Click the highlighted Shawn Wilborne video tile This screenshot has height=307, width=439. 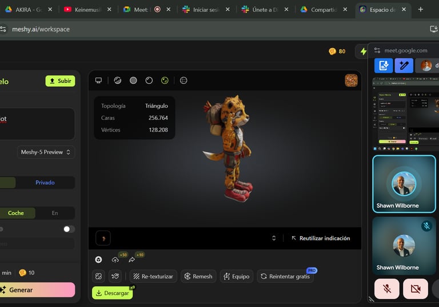(404, 184)
